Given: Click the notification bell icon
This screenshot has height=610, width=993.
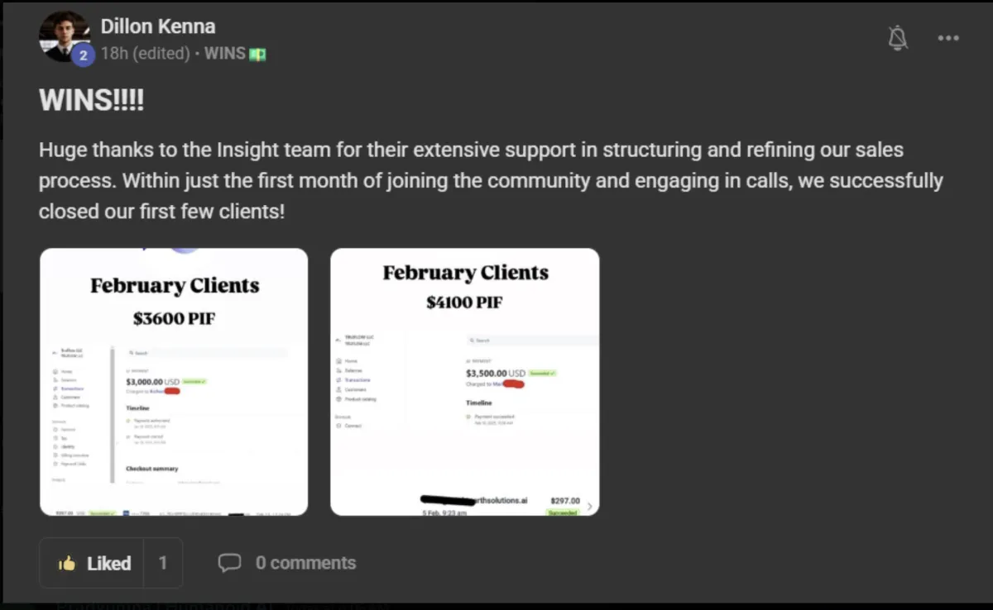Looking at the screenshot, I should (x=898, y=38).
